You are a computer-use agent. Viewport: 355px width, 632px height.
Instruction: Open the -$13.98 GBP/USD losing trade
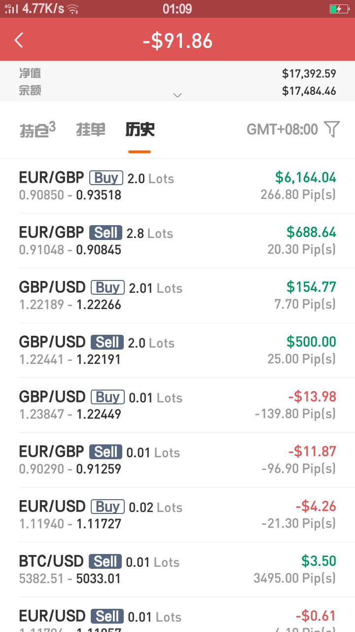pyautogui.click(x=177, y=405)
